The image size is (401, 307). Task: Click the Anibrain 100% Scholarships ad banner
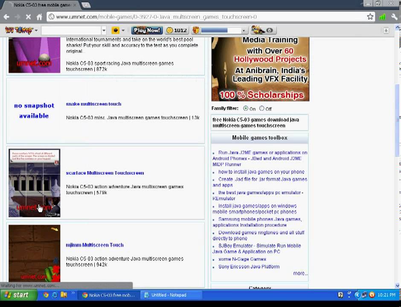click(x=260, y=69)
